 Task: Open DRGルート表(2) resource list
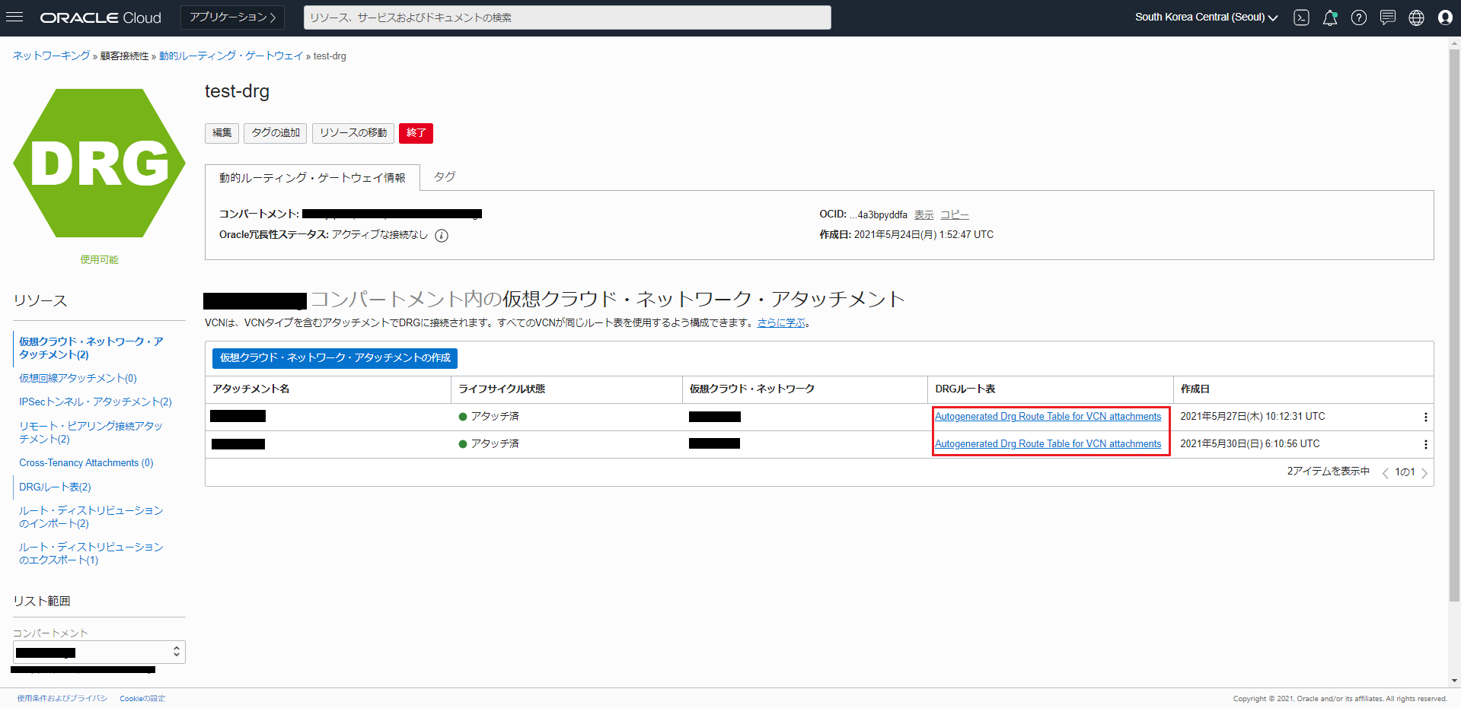[55, 487]
